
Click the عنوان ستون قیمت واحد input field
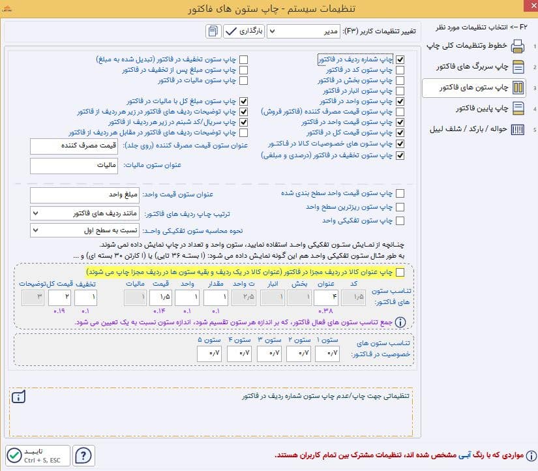85,195
